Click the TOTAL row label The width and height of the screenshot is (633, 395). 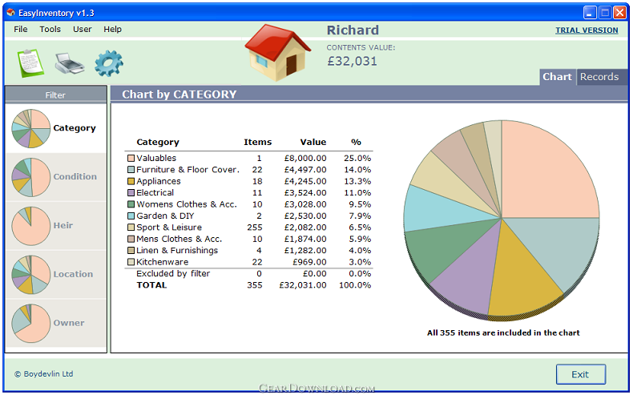click(x=151, y=285)
